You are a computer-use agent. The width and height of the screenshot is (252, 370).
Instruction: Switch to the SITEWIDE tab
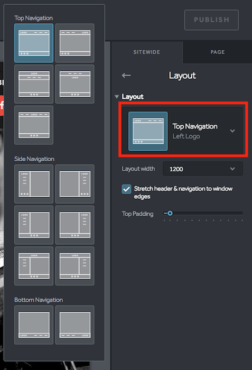click(146, 52)
